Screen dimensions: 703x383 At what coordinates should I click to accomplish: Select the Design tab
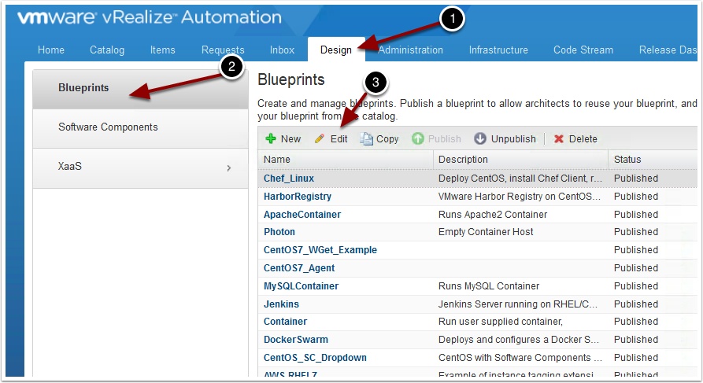point(336,50)
